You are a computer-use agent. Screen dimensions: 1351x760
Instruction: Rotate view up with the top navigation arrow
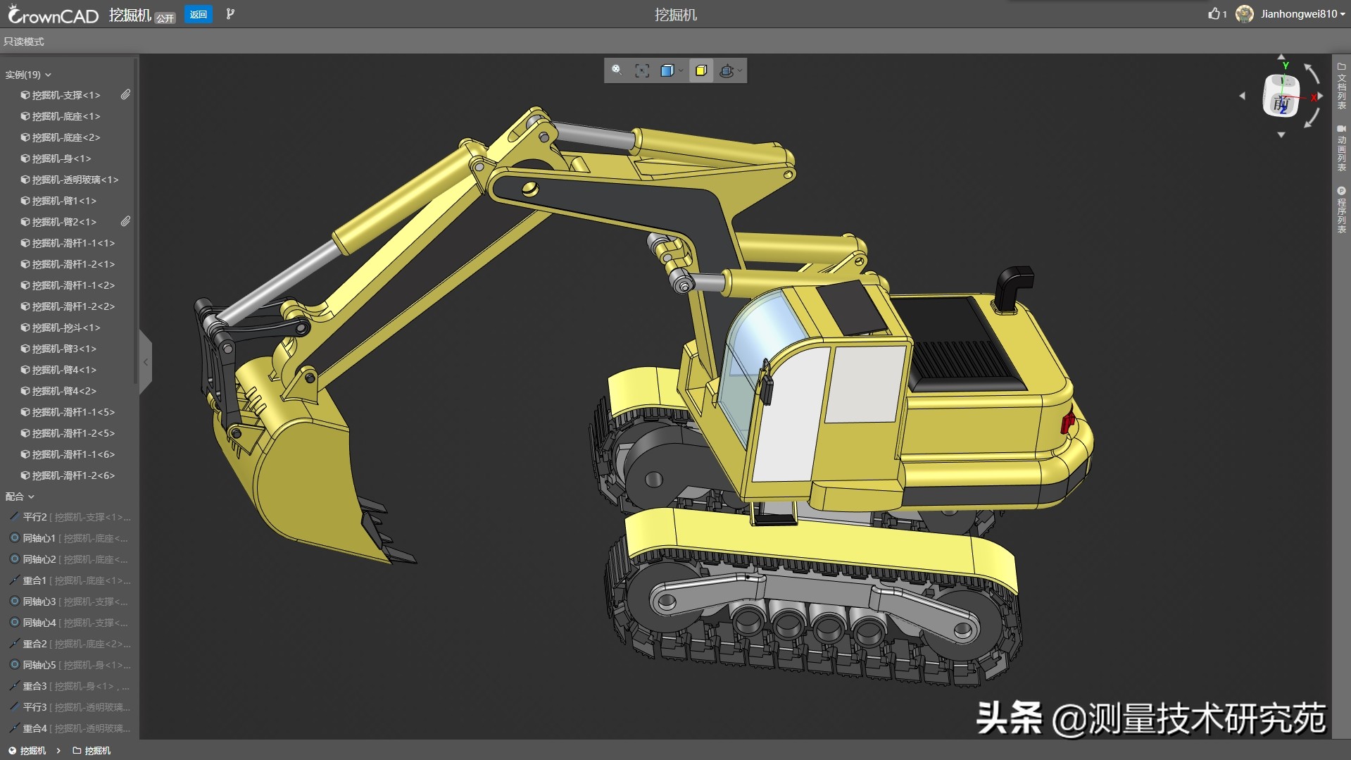click(x=1281, y=57)
